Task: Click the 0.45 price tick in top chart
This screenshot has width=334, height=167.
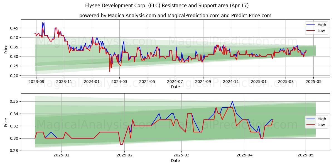Action: click(x=14, y=28)
